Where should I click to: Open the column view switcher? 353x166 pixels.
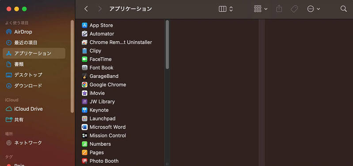point(226,9)
